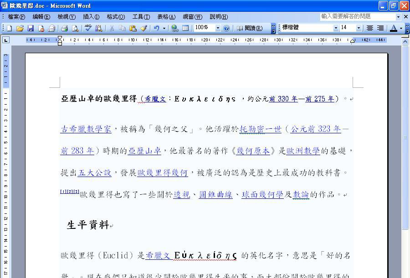Click the 輸入需要解答的問題 help search box
The height and width of the screenshot is (278, 410).
[x=358, y=17]
